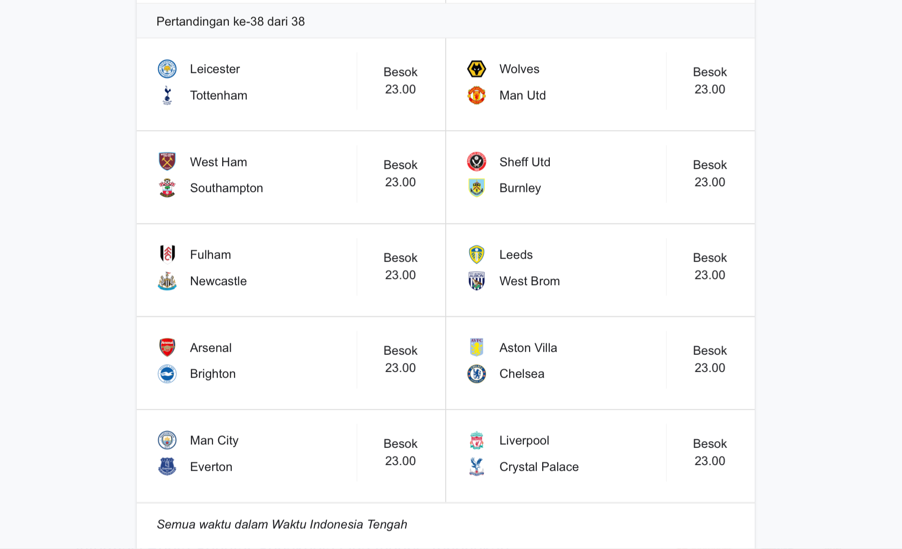Click the Chelsea club crest
902x549 pixels.
point(476,374)
